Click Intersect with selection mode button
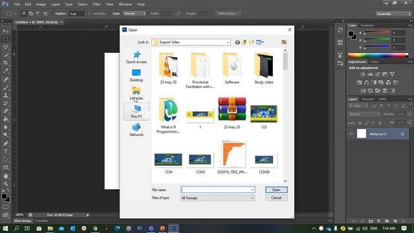 (45, 14)
